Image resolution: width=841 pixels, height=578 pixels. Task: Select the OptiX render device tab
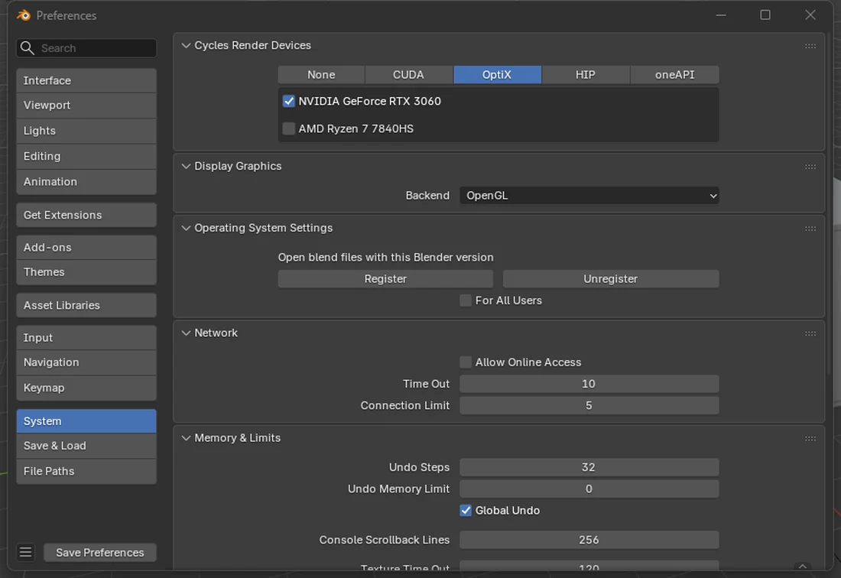click(497, 74)
